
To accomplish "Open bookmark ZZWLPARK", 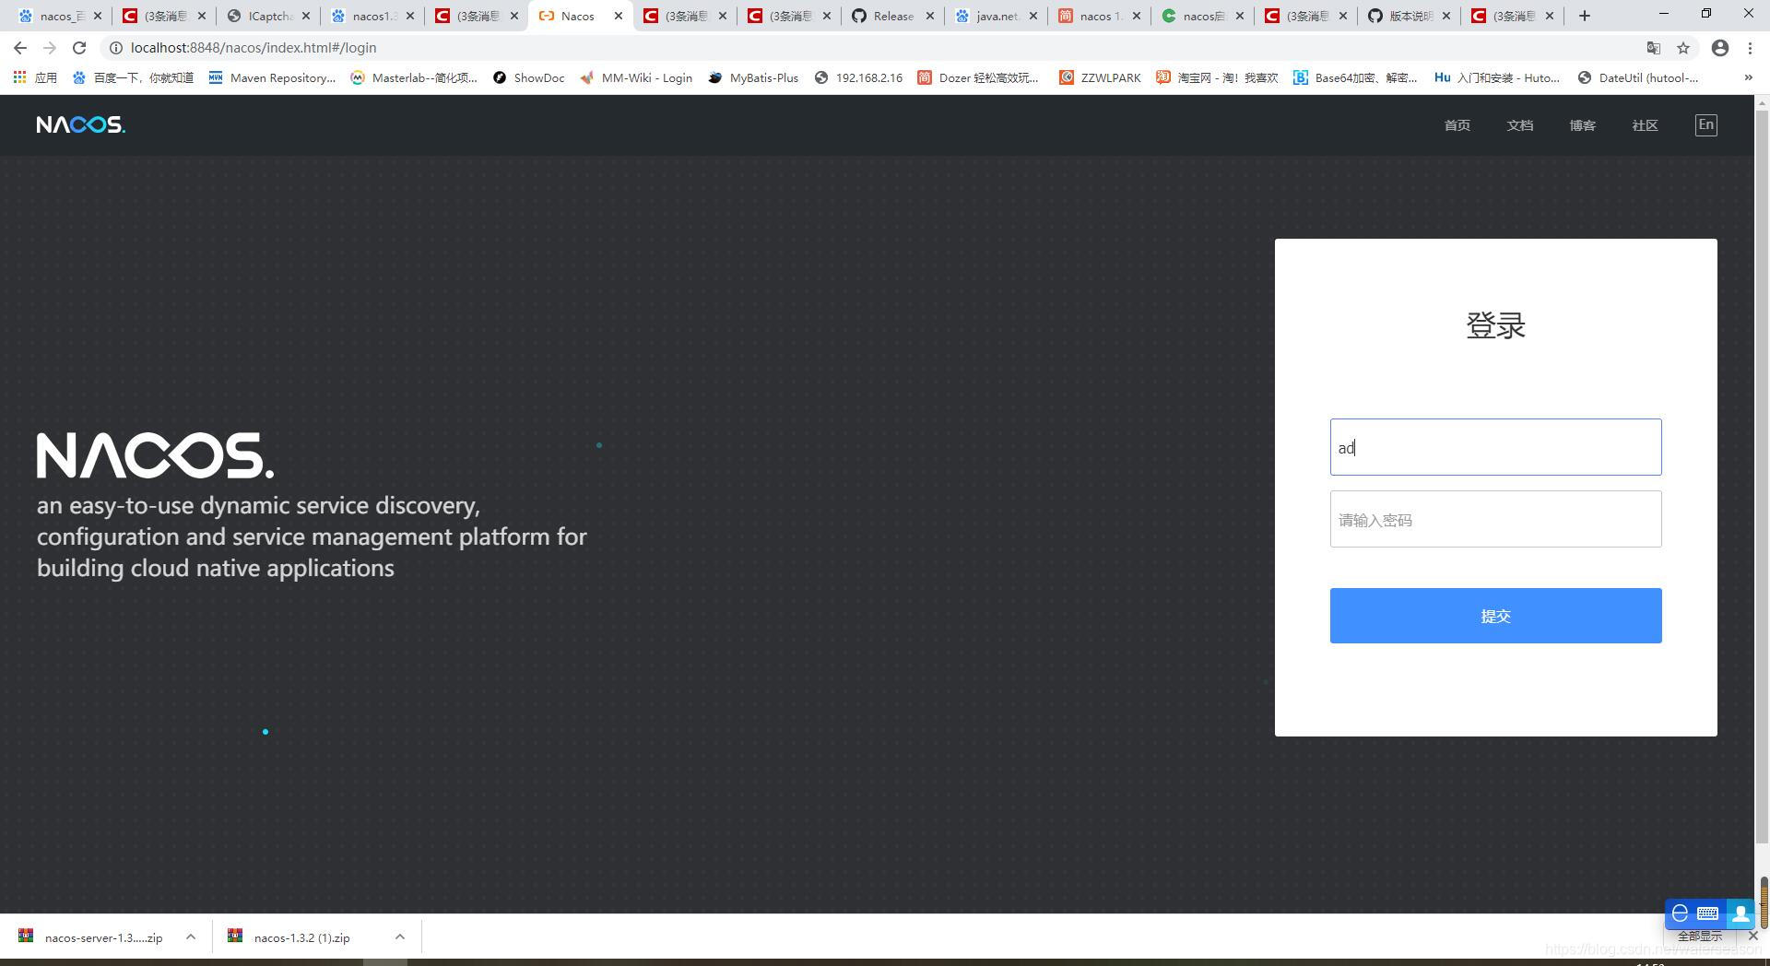I will 1100,78.
